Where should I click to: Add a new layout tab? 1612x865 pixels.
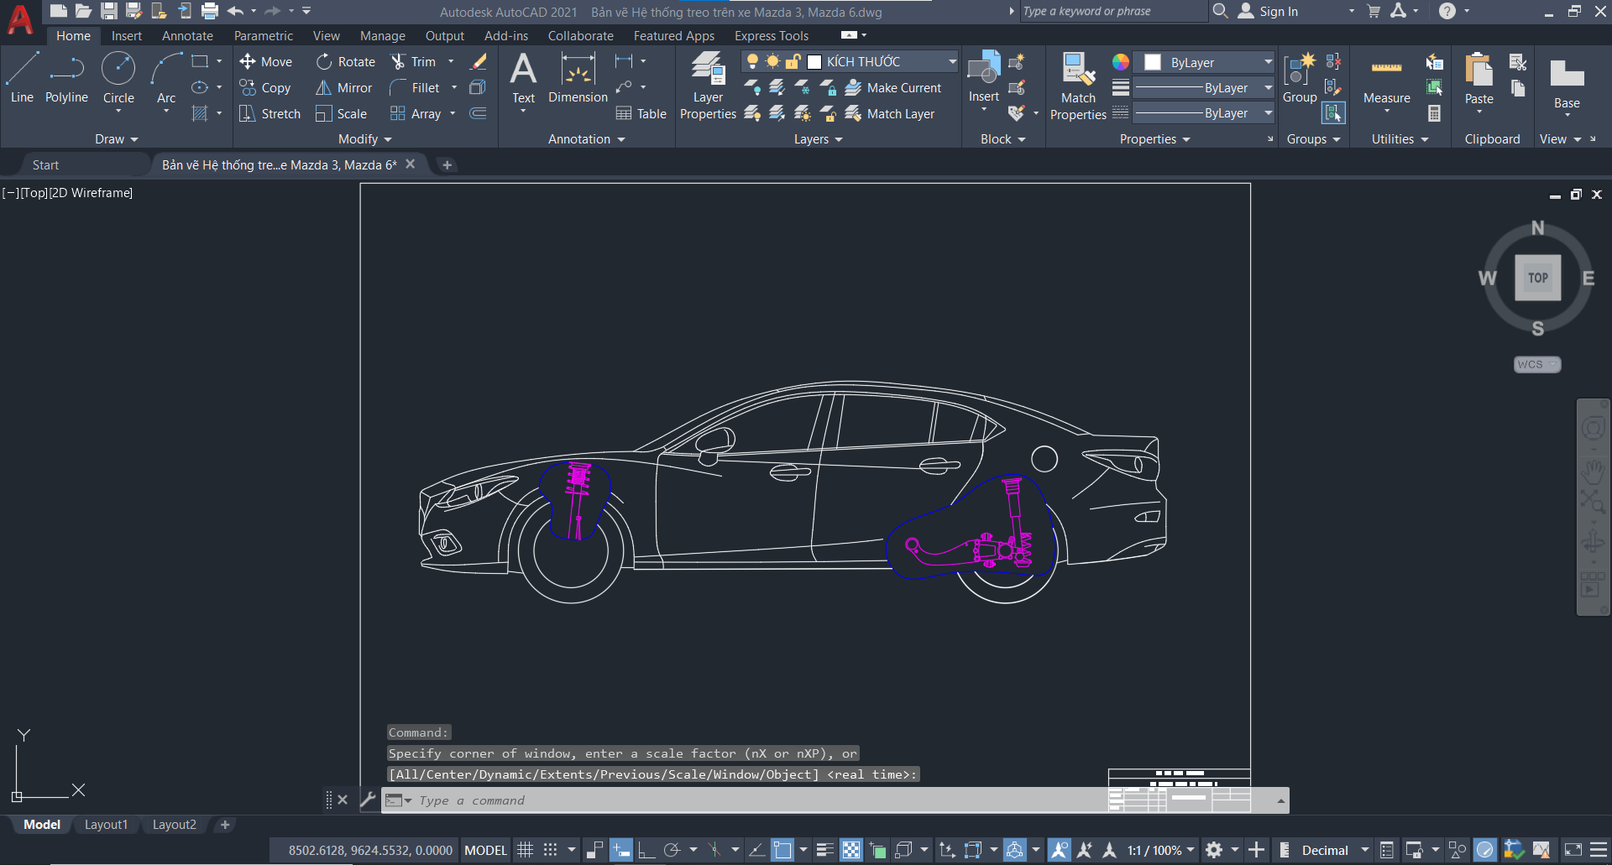point(225,825)
